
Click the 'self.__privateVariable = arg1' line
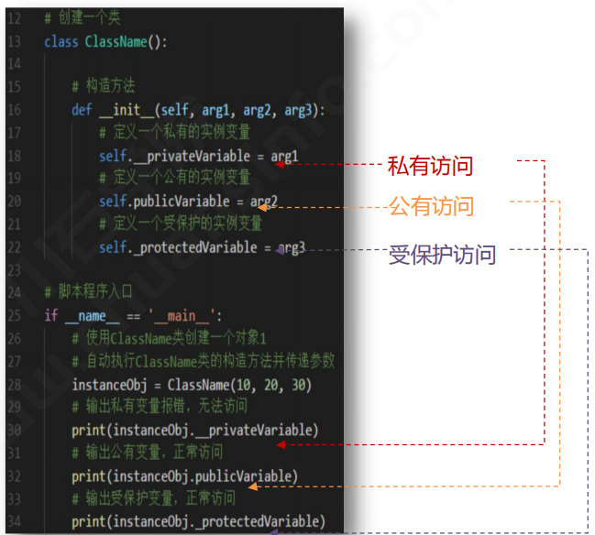[198, 156]
